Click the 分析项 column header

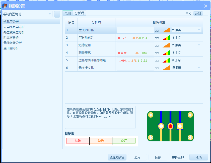[96, 22]
